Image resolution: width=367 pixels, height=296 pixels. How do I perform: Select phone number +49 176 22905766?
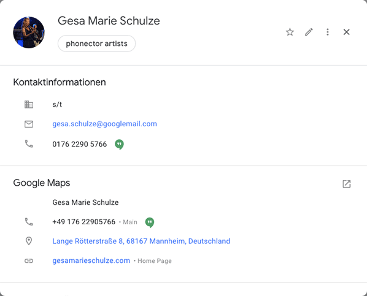(84, 222)
